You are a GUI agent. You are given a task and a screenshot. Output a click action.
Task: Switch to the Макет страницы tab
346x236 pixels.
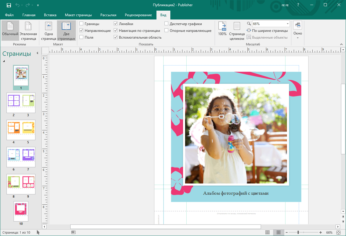[x=78, y=15]
